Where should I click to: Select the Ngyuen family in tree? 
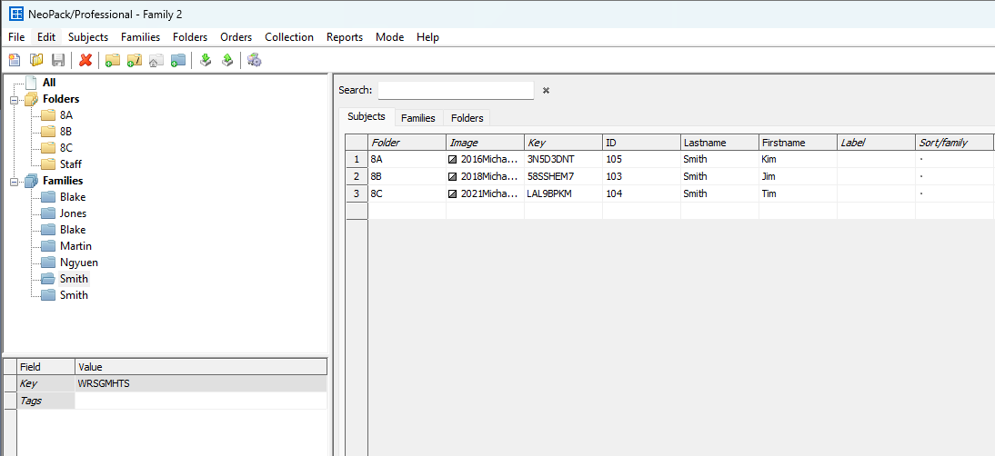coord(78,263)
